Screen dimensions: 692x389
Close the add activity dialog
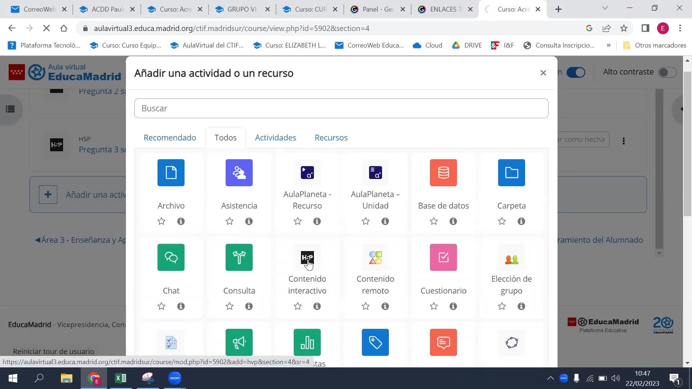[x=543, y=73]
